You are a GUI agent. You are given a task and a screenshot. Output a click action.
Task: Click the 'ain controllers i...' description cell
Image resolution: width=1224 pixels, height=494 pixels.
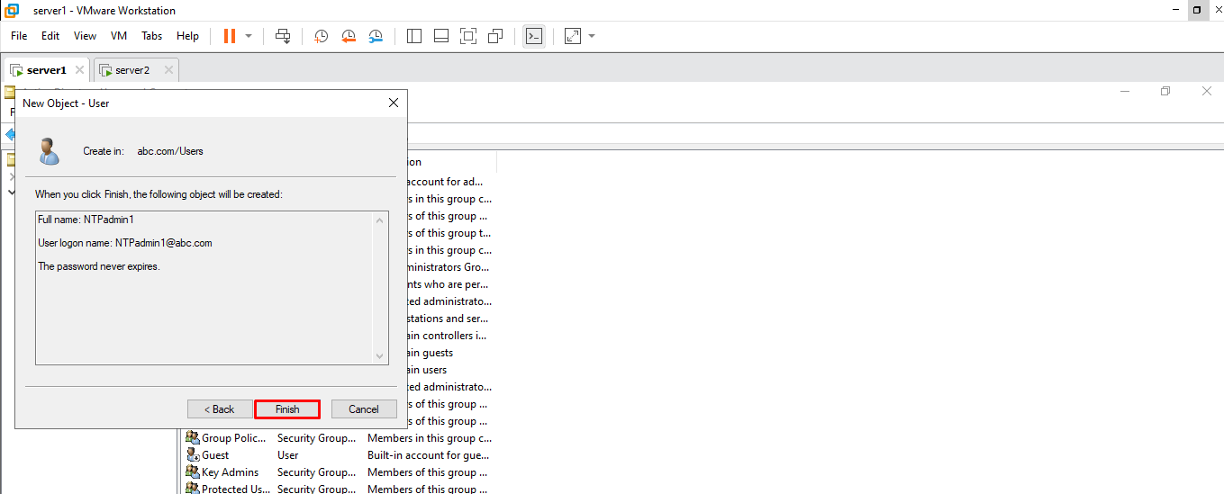pos(447,336)
